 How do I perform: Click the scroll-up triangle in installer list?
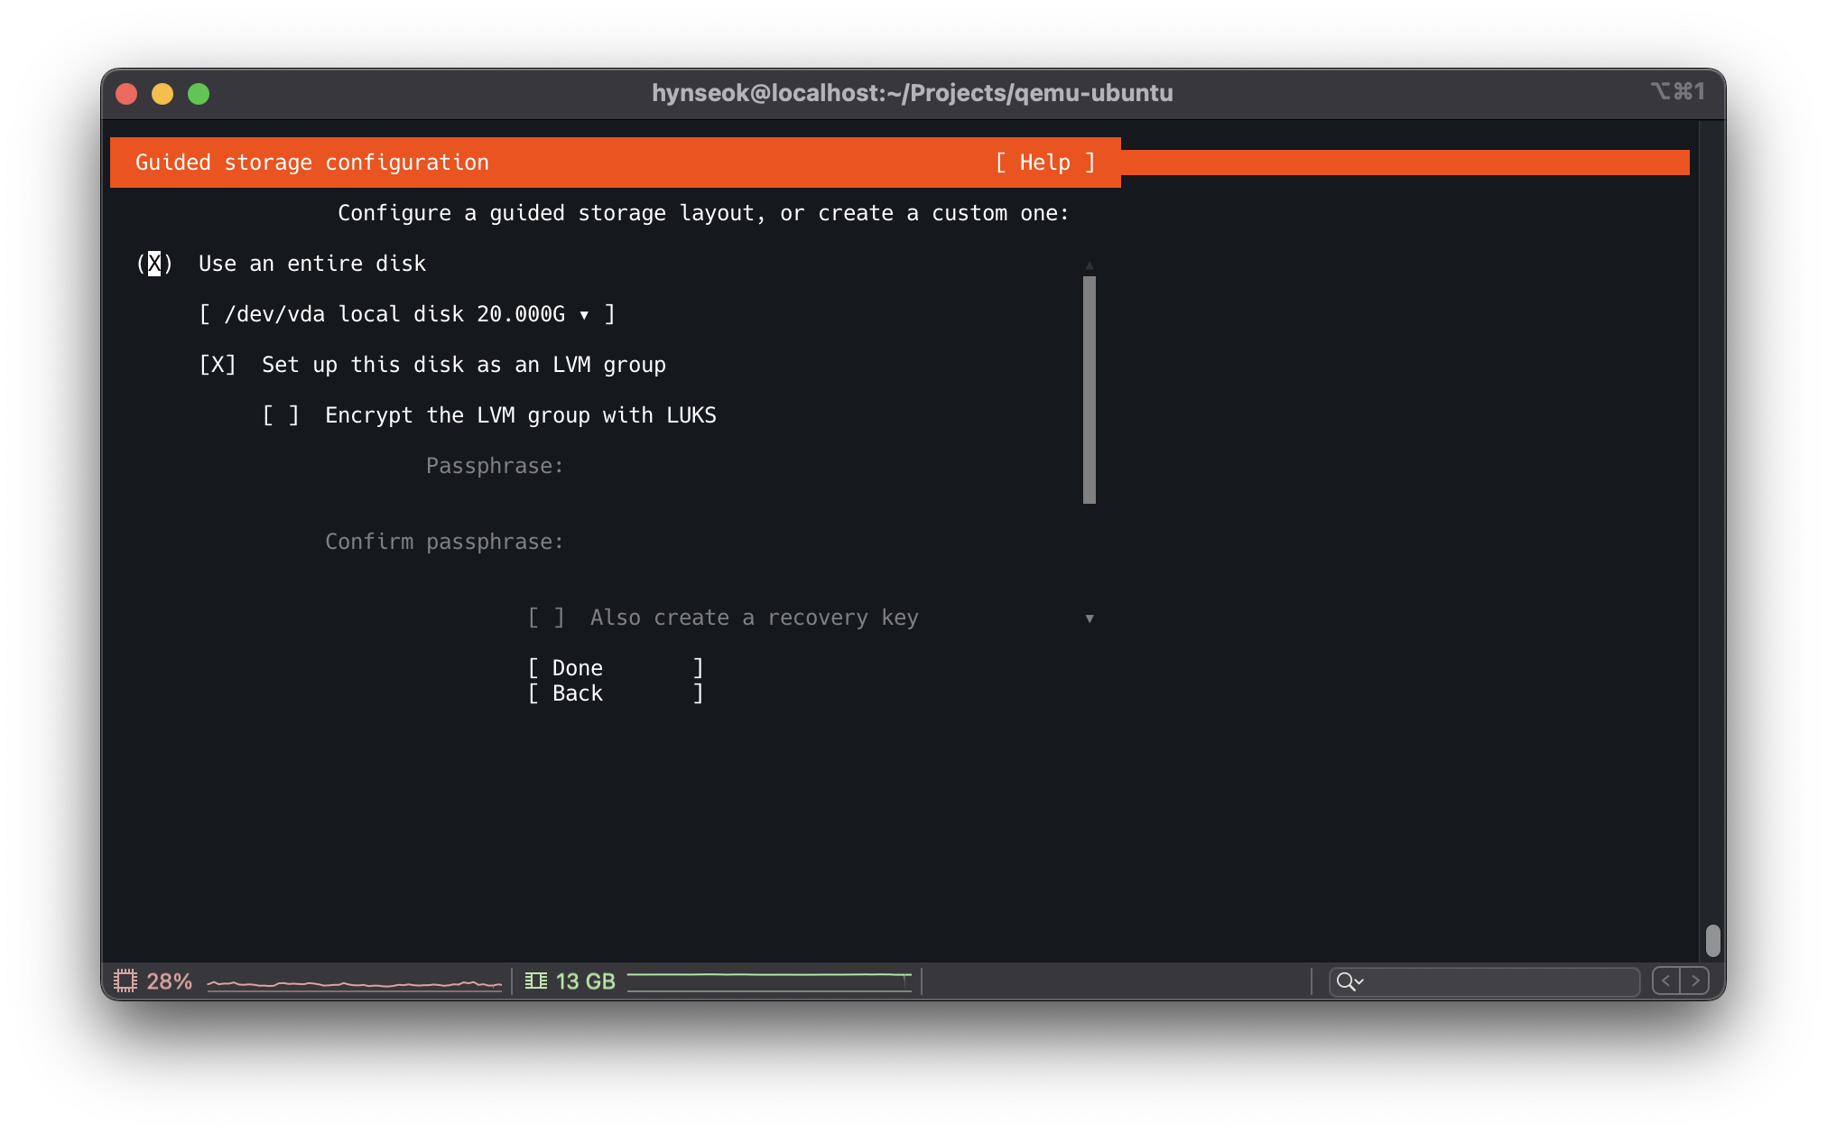click(x=1090, y=266)
